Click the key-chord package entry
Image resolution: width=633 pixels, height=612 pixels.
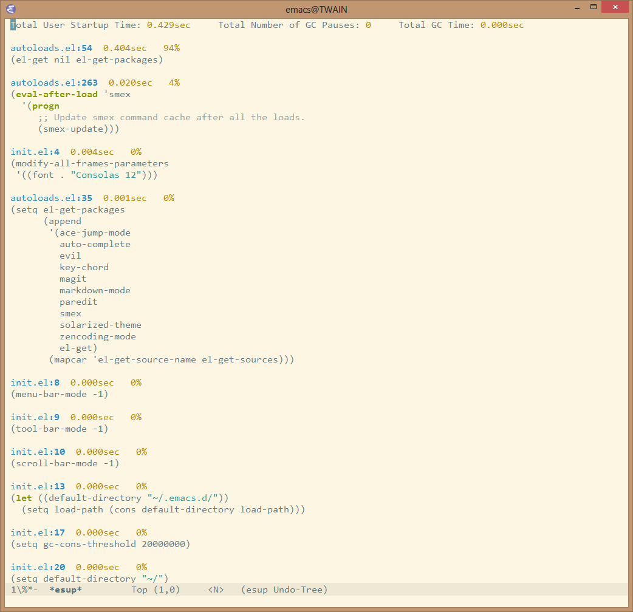coord(84,268)
